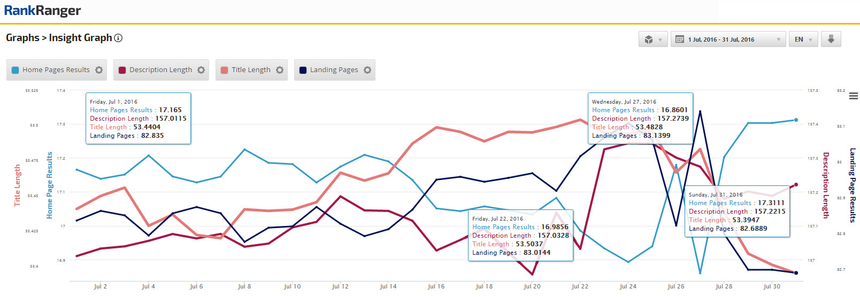Select the Landing Pages metric label
This screenshot has width=860, height=297.
(334, 70)
